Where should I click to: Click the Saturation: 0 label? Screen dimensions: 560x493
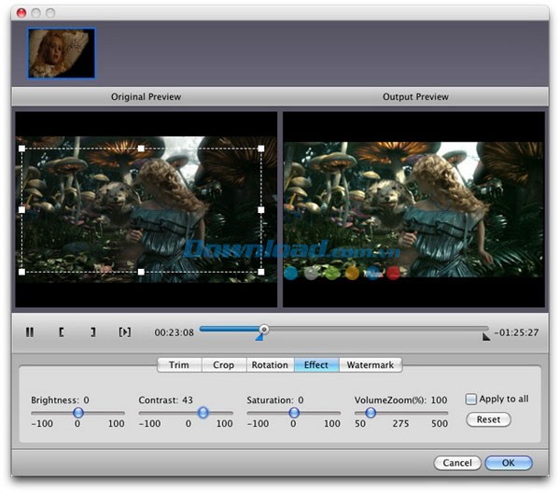pos(275,401)
